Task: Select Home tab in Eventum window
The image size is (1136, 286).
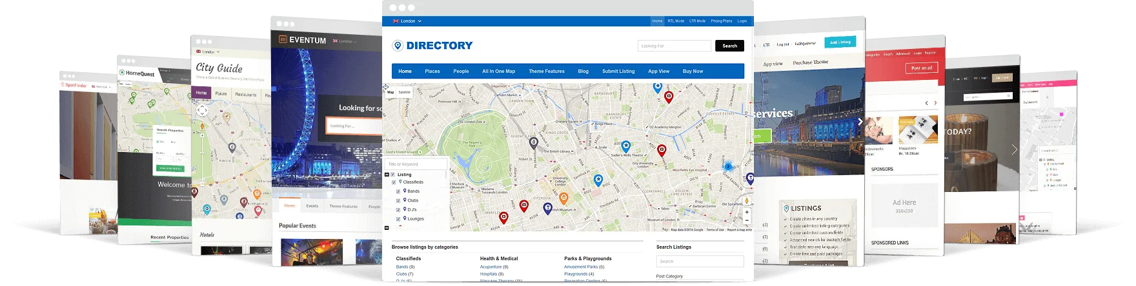Action: pyautogui.click(x=290, y=205)
